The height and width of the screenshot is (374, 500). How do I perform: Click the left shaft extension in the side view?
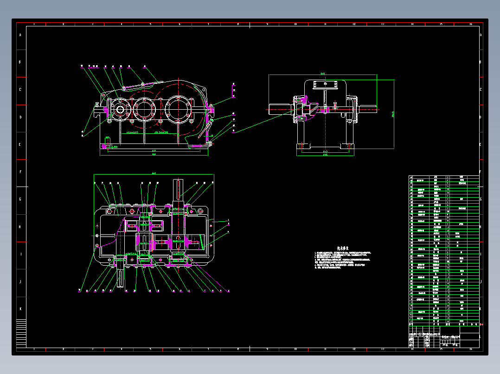pos(281,109)
